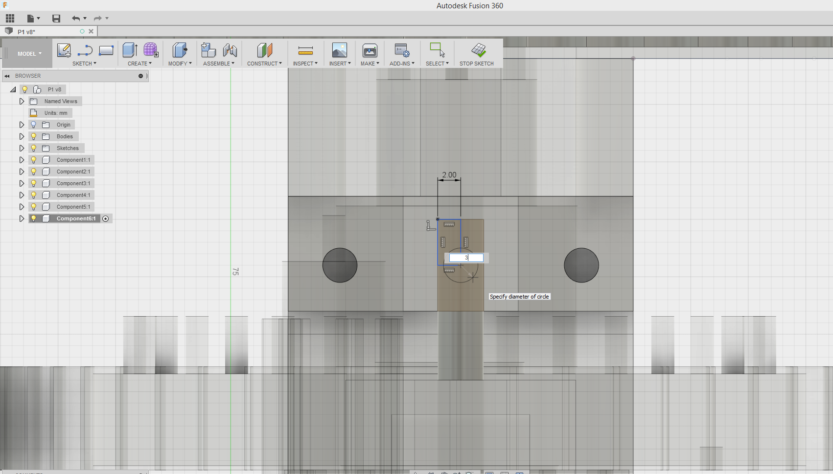This screenshot has width=833, height=474.
Task: Click the 3D Print make icon
Action: point(370,50)
